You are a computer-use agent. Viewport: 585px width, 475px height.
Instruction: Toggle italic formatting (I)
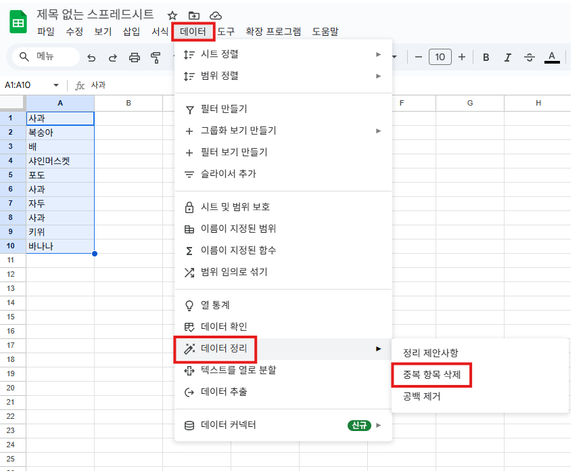[507, 58]
